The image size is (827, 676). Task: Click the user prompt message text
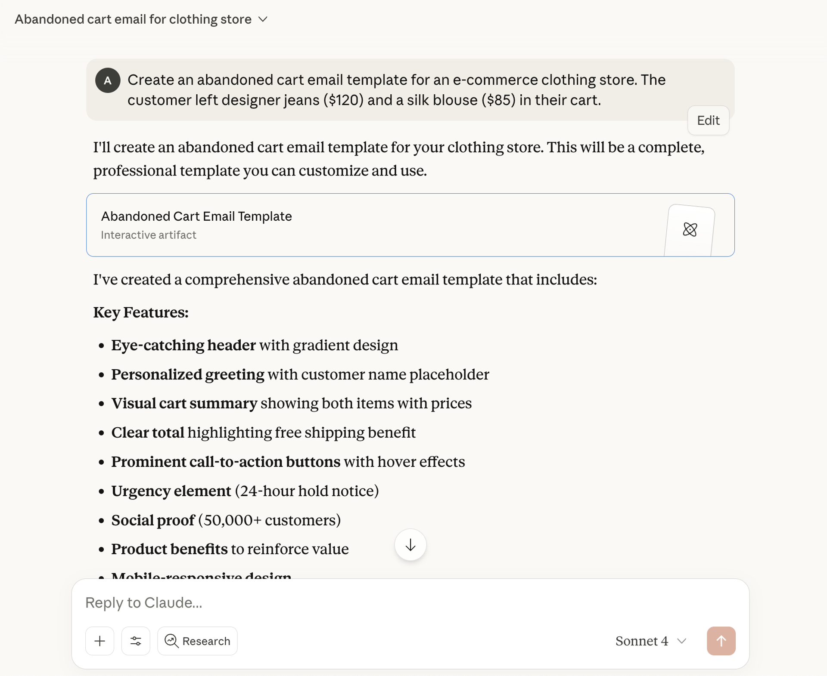click(396, 90)
